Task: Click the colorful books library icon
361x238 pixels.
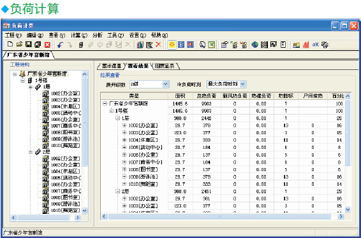Action: pyautogui.click(x=140, y=45)
